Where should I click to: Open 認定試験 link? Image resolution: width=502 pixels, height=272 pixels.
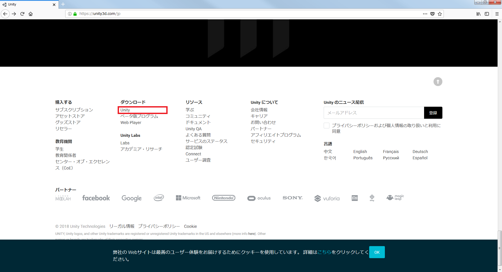(x=194, y=148)
